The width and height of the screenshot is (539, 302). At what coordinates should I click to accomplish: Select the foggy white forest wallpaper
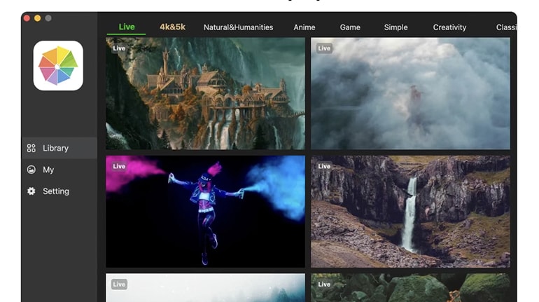pyautogui.click(x=205, y=288)
